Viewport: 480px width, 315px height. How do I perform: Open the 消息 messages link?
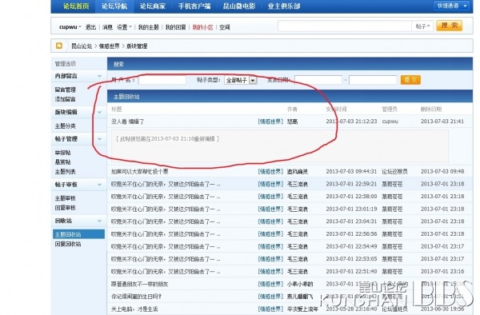[x=107, y=27]
